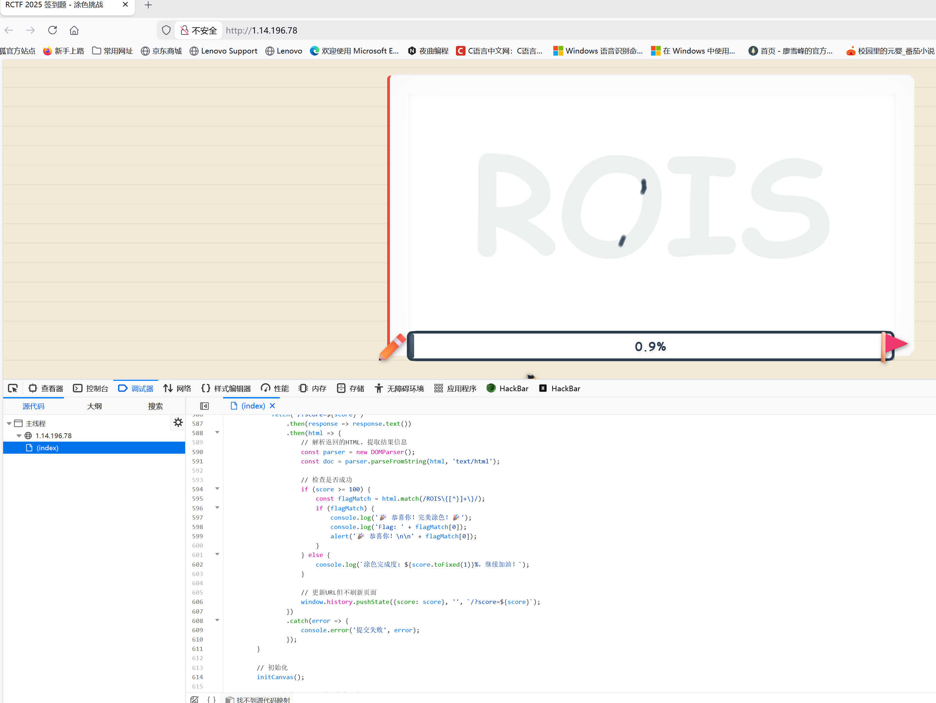Click the debugger settings gear icon
936x703 pixels.
(178, 422)
